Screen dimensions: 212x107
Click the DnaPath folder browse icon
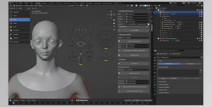click(148, 24)
